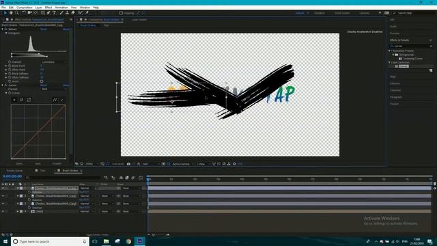Open the File menu

click(3, 8)
